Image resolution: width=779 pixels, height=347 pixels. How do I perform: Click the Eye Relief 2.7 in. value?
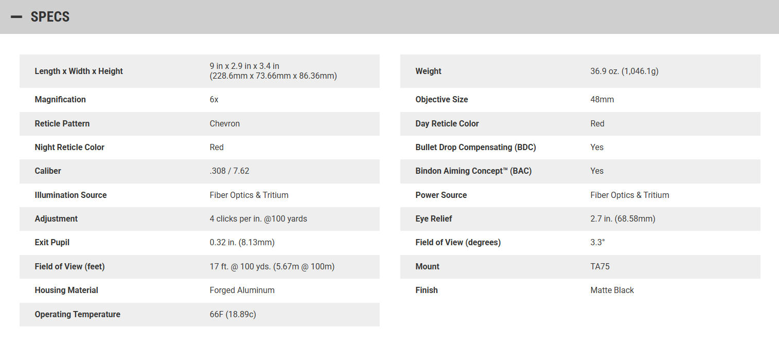[x=623, y=219]
